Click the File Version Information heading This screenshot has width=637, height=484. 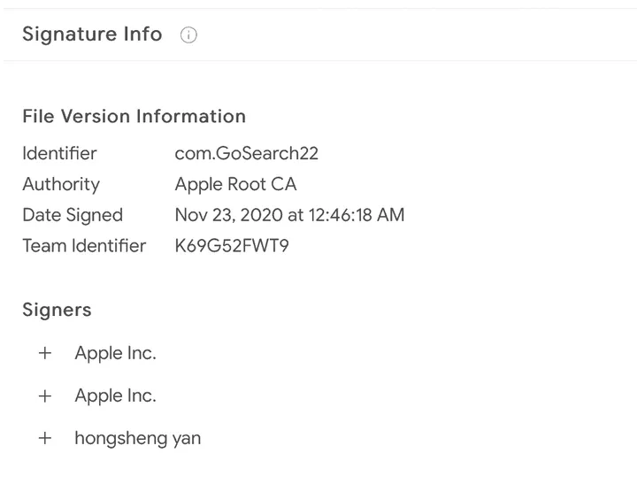(x=134, y=116)
